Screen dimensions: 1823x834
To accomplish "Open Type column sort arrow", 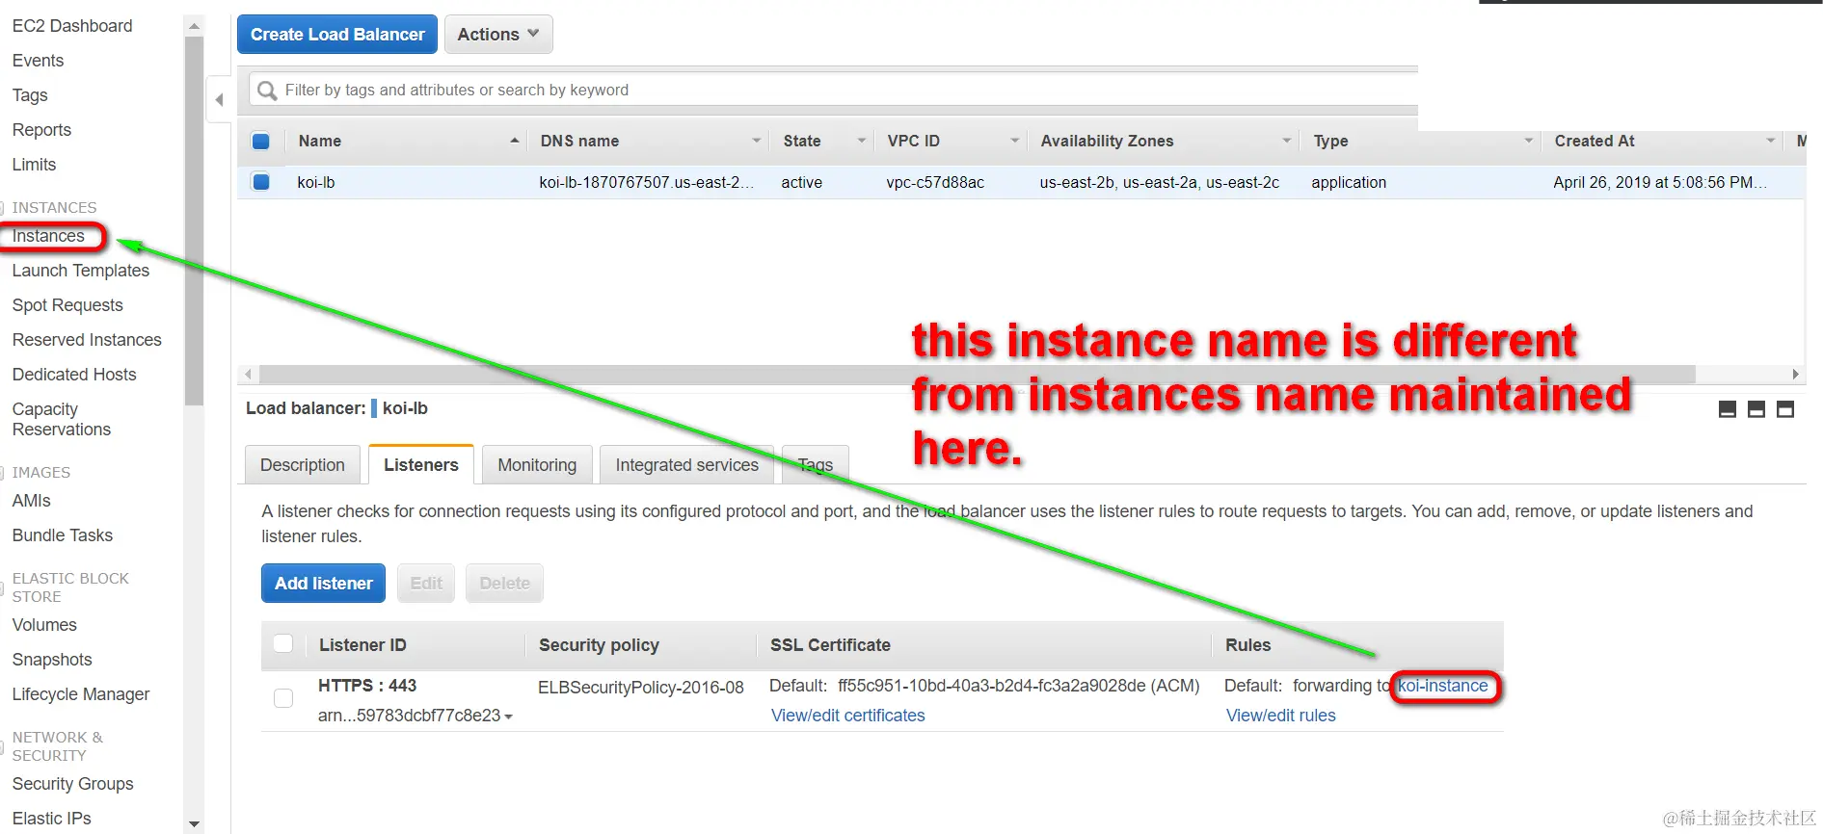I will [1528, 141].
